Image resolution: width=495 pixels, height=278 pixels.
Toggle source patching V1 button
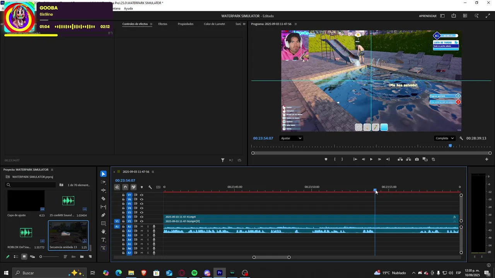click(117, 221)
